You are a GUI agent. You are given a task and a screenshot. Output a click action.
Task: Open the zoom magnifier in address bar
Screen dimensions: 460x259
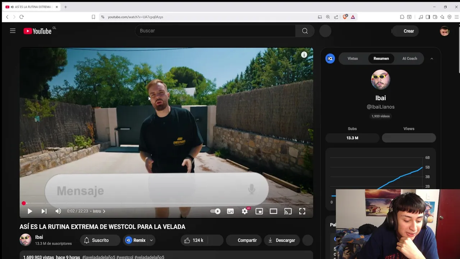click(x=328, y=17)
